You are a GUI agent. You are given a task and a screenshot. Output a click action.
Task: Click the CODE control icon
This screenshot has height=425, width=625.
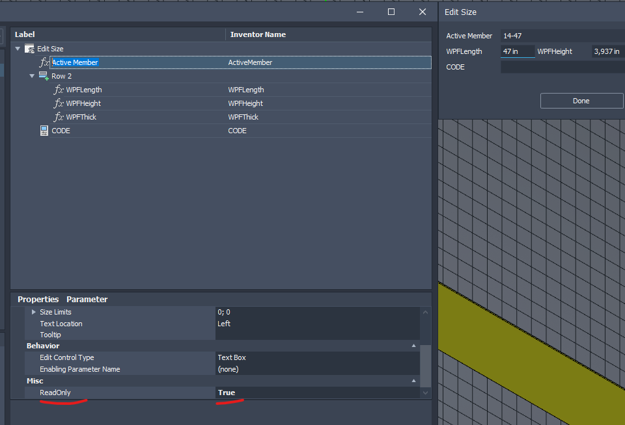(44, 131)
